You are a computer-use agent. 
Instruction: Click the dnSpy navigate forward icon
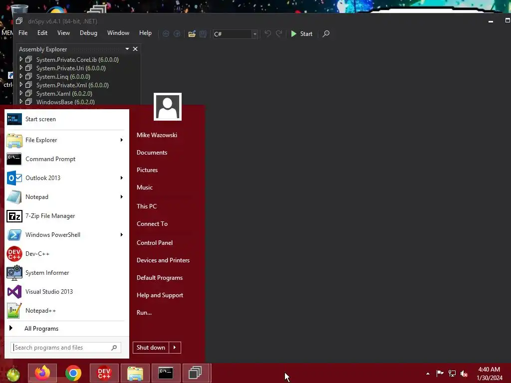[177, 34]
